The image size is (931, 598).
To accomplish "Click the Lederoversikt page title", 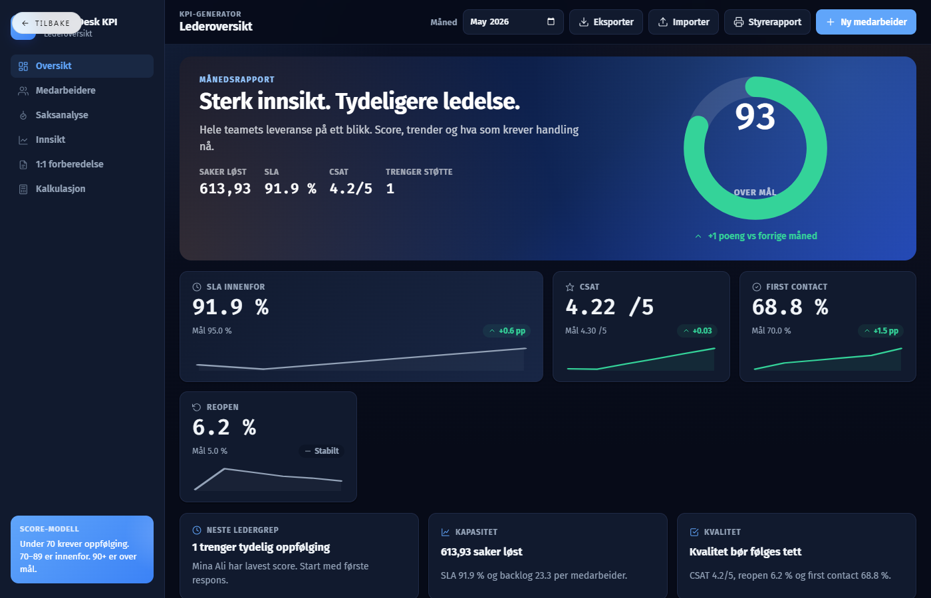I will [216, 27].
